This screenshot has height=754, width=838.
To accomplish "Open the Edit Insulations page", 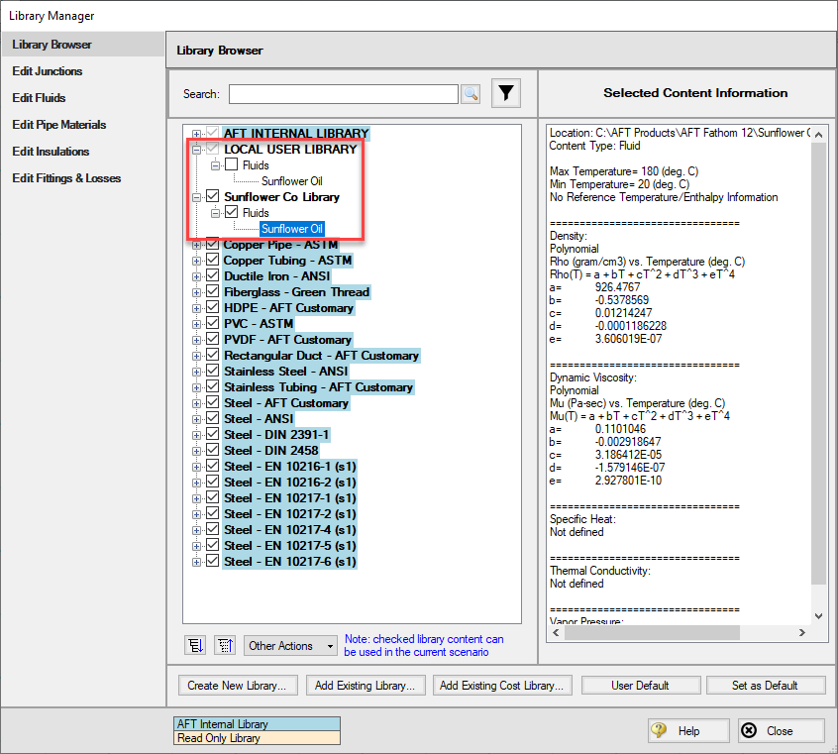I will click(x=51, y=152).
